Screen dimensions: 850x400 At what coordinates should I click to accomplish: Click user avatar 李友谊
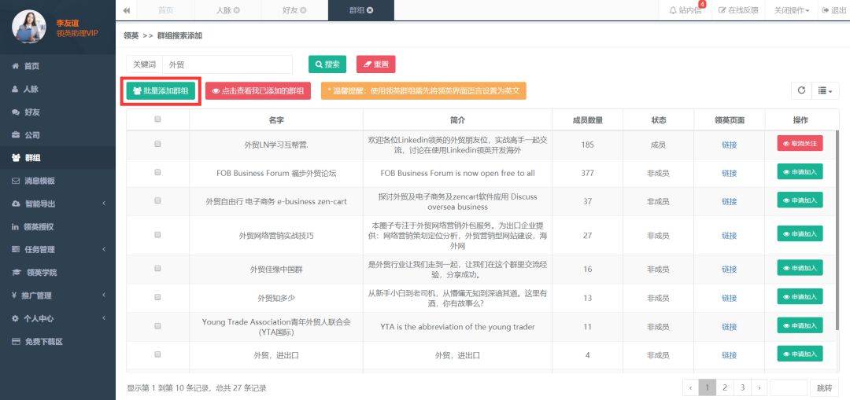click(29, 27)
